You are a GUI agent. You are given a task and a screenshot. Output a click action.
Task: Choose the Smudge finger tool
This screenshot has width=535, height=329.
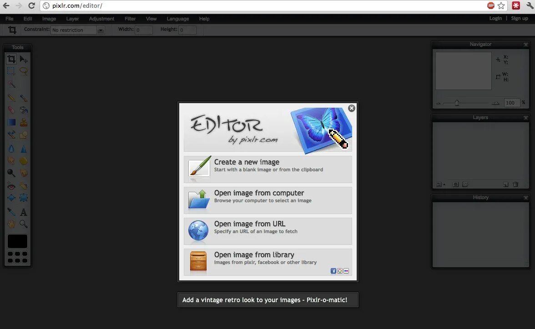11,161
